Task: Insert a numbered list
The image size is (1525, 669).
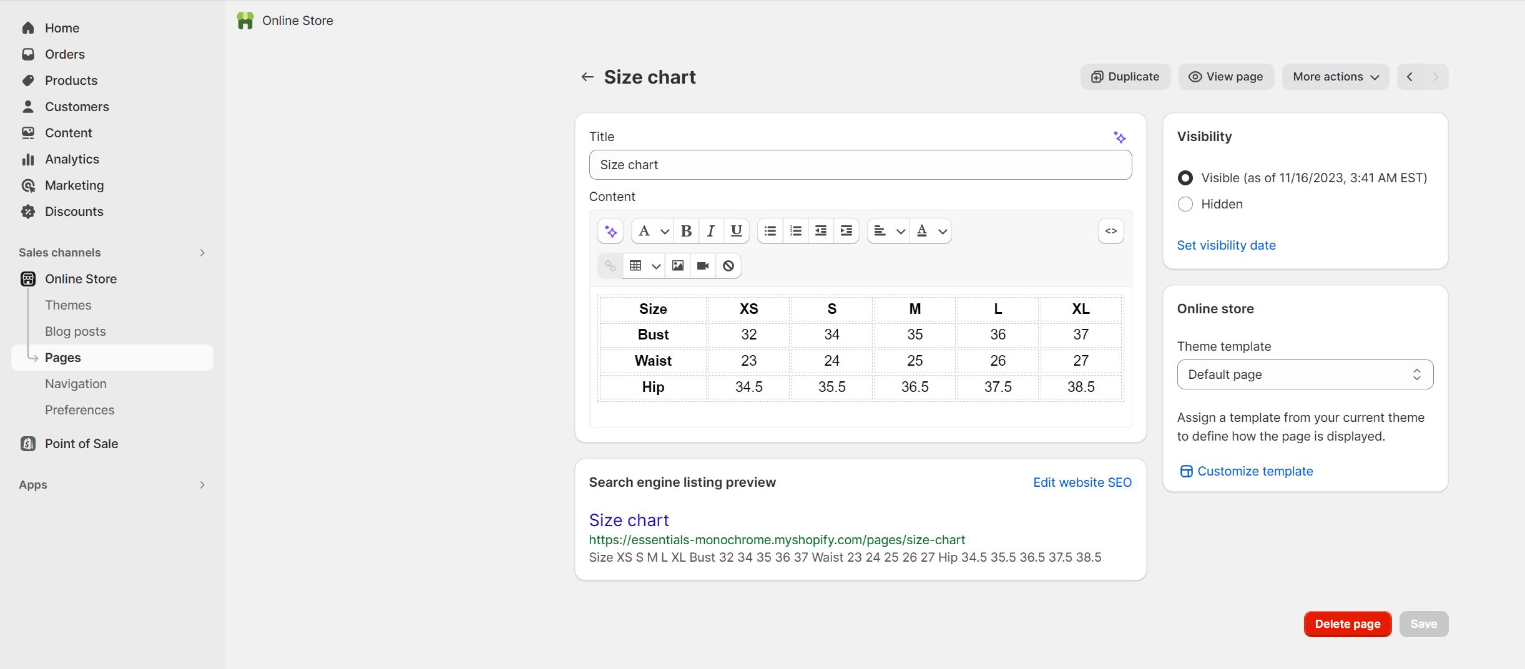Action: pyautogui.click(x=795, y=231)
